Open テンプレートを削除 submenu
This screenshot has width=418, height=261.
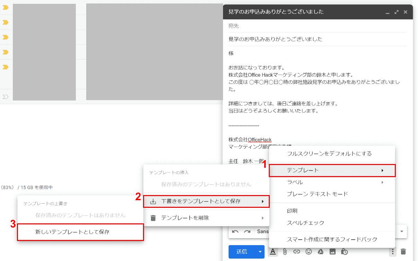pyautogui.click(x=206, y=218)
